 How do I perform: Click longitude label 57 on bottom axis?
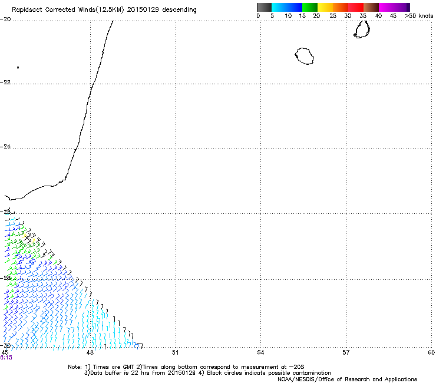(346, 353)
